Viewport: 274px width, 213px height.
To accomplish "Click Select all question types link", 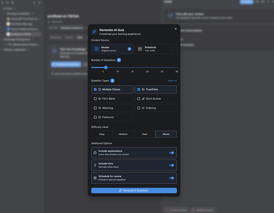I will coord(172,81).
